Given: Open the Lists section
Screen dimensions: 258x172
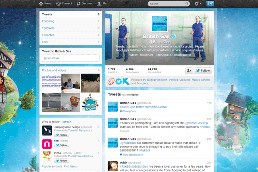Looking at the screenshot, I should (71, 42).
